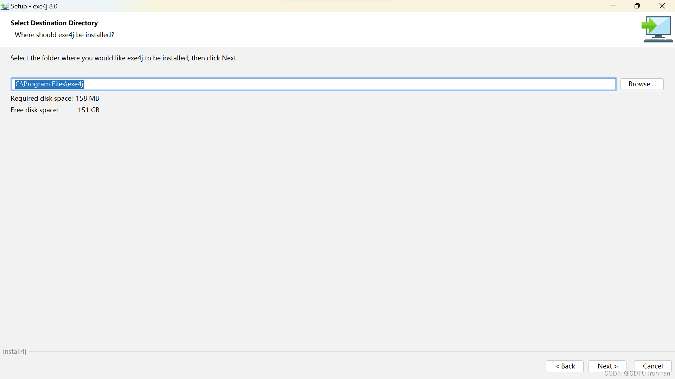Click the 'Select Destination Directory' heading
Viewport: 675px width, 379px height.
[x=54, y=23]
